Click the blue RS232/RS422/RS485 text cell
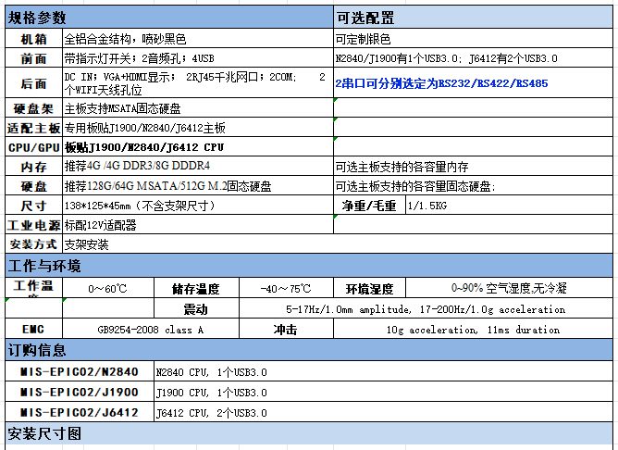Viewport: 618px width, 450px height. pos(473,83)
